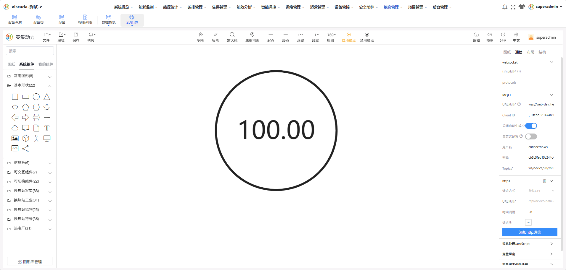
Task: Enable 自动锚点 auto anchor
Action: [349, 37]
